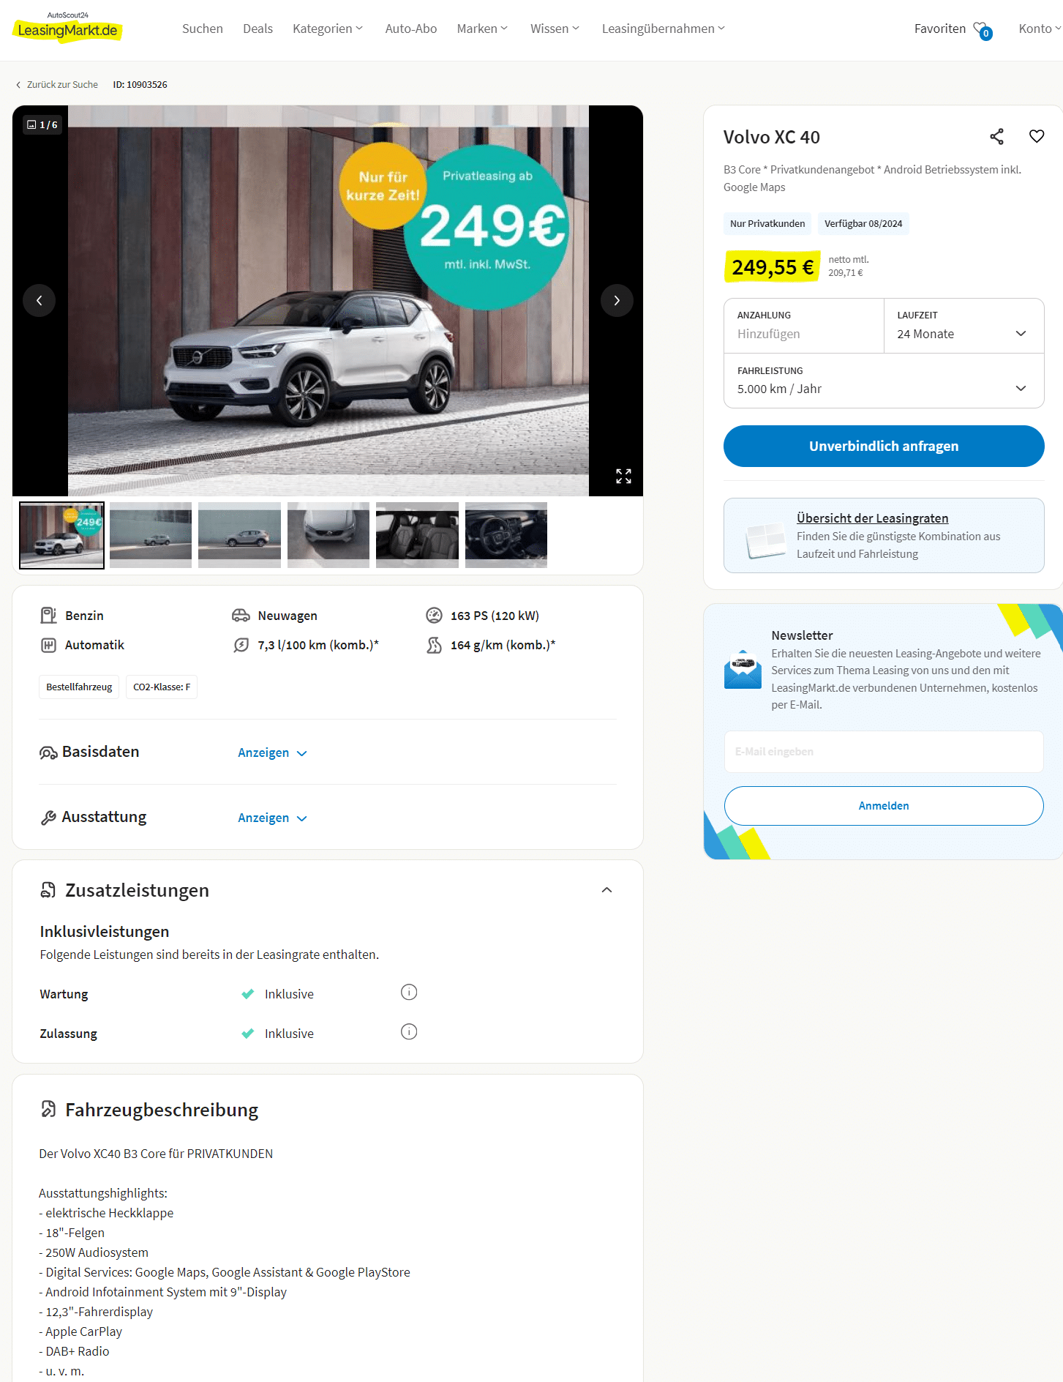The height and width of the screenshot is (1382, 1063).
Task: Open the Kategorien menu
Action: point(328,29)
